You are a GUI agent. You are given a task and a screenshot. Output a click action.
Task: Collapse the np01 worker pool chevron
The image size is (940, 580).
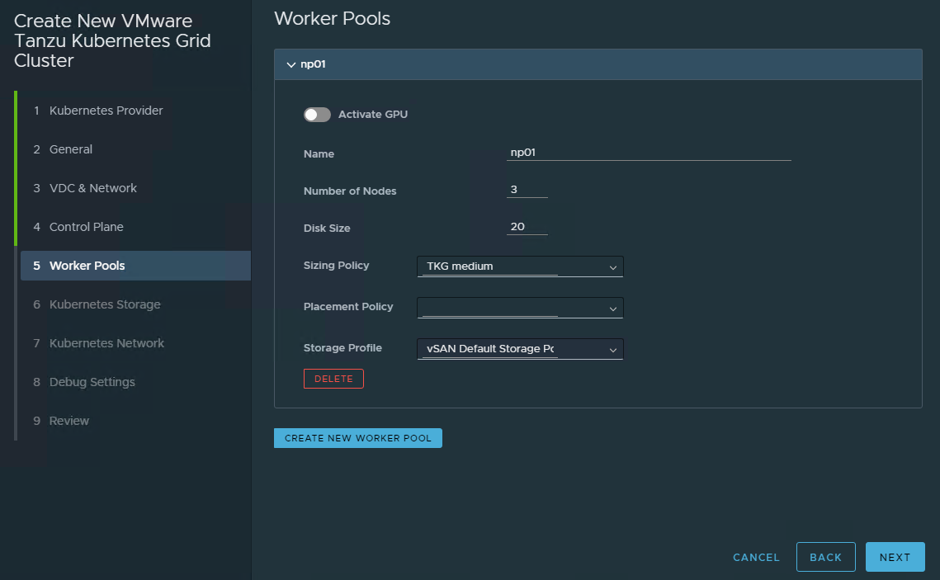coord(291,64)
